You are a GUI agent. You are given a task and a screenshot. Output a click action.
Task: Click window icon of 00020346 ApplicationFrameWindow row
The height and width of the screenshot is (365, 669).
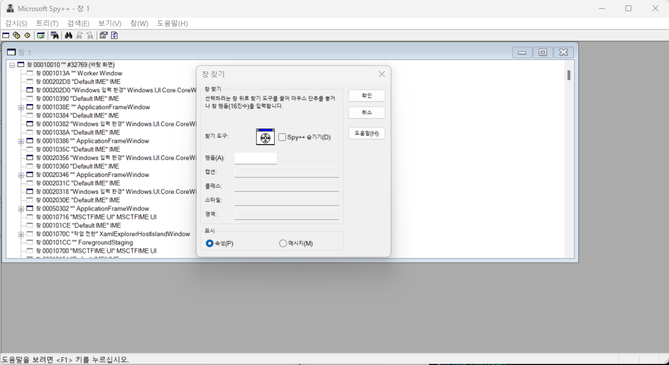click(30, 175)
